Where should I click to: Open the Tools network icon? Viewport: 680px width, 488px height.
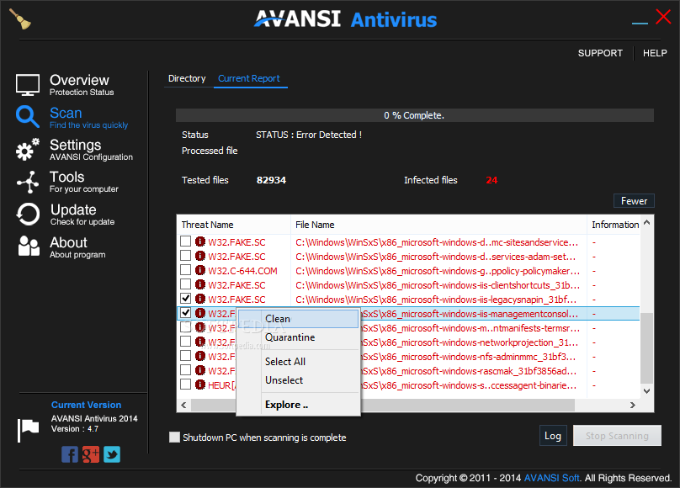tap(27, 182)
